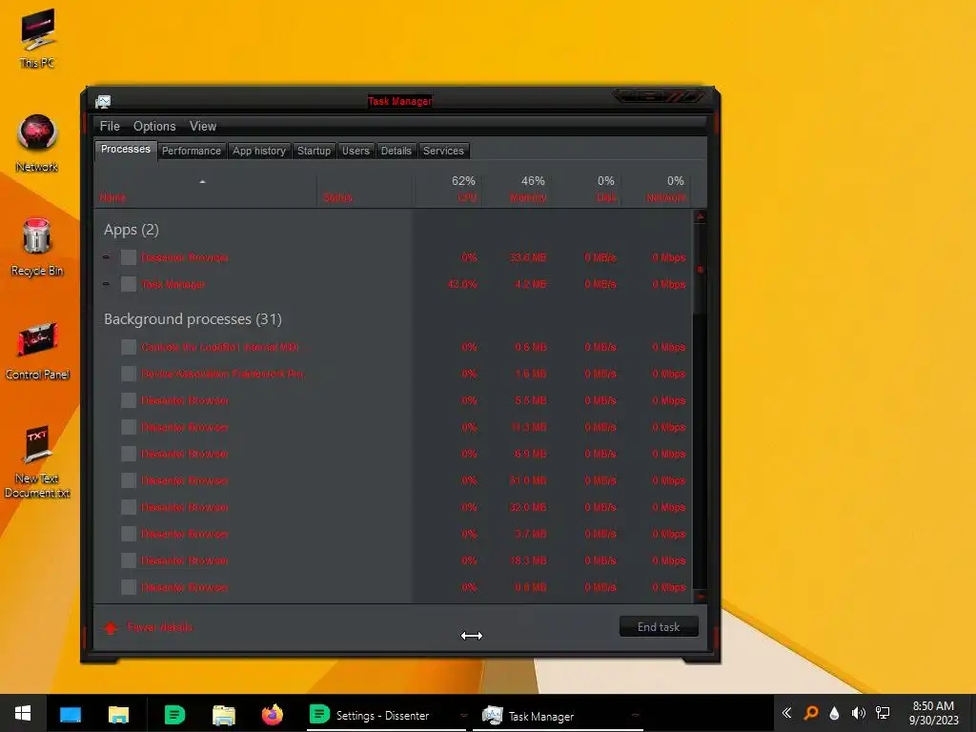976x732 pixels.
Task: Click the process icon in the 0.6 MB row
Action: (x=129, y=347)
